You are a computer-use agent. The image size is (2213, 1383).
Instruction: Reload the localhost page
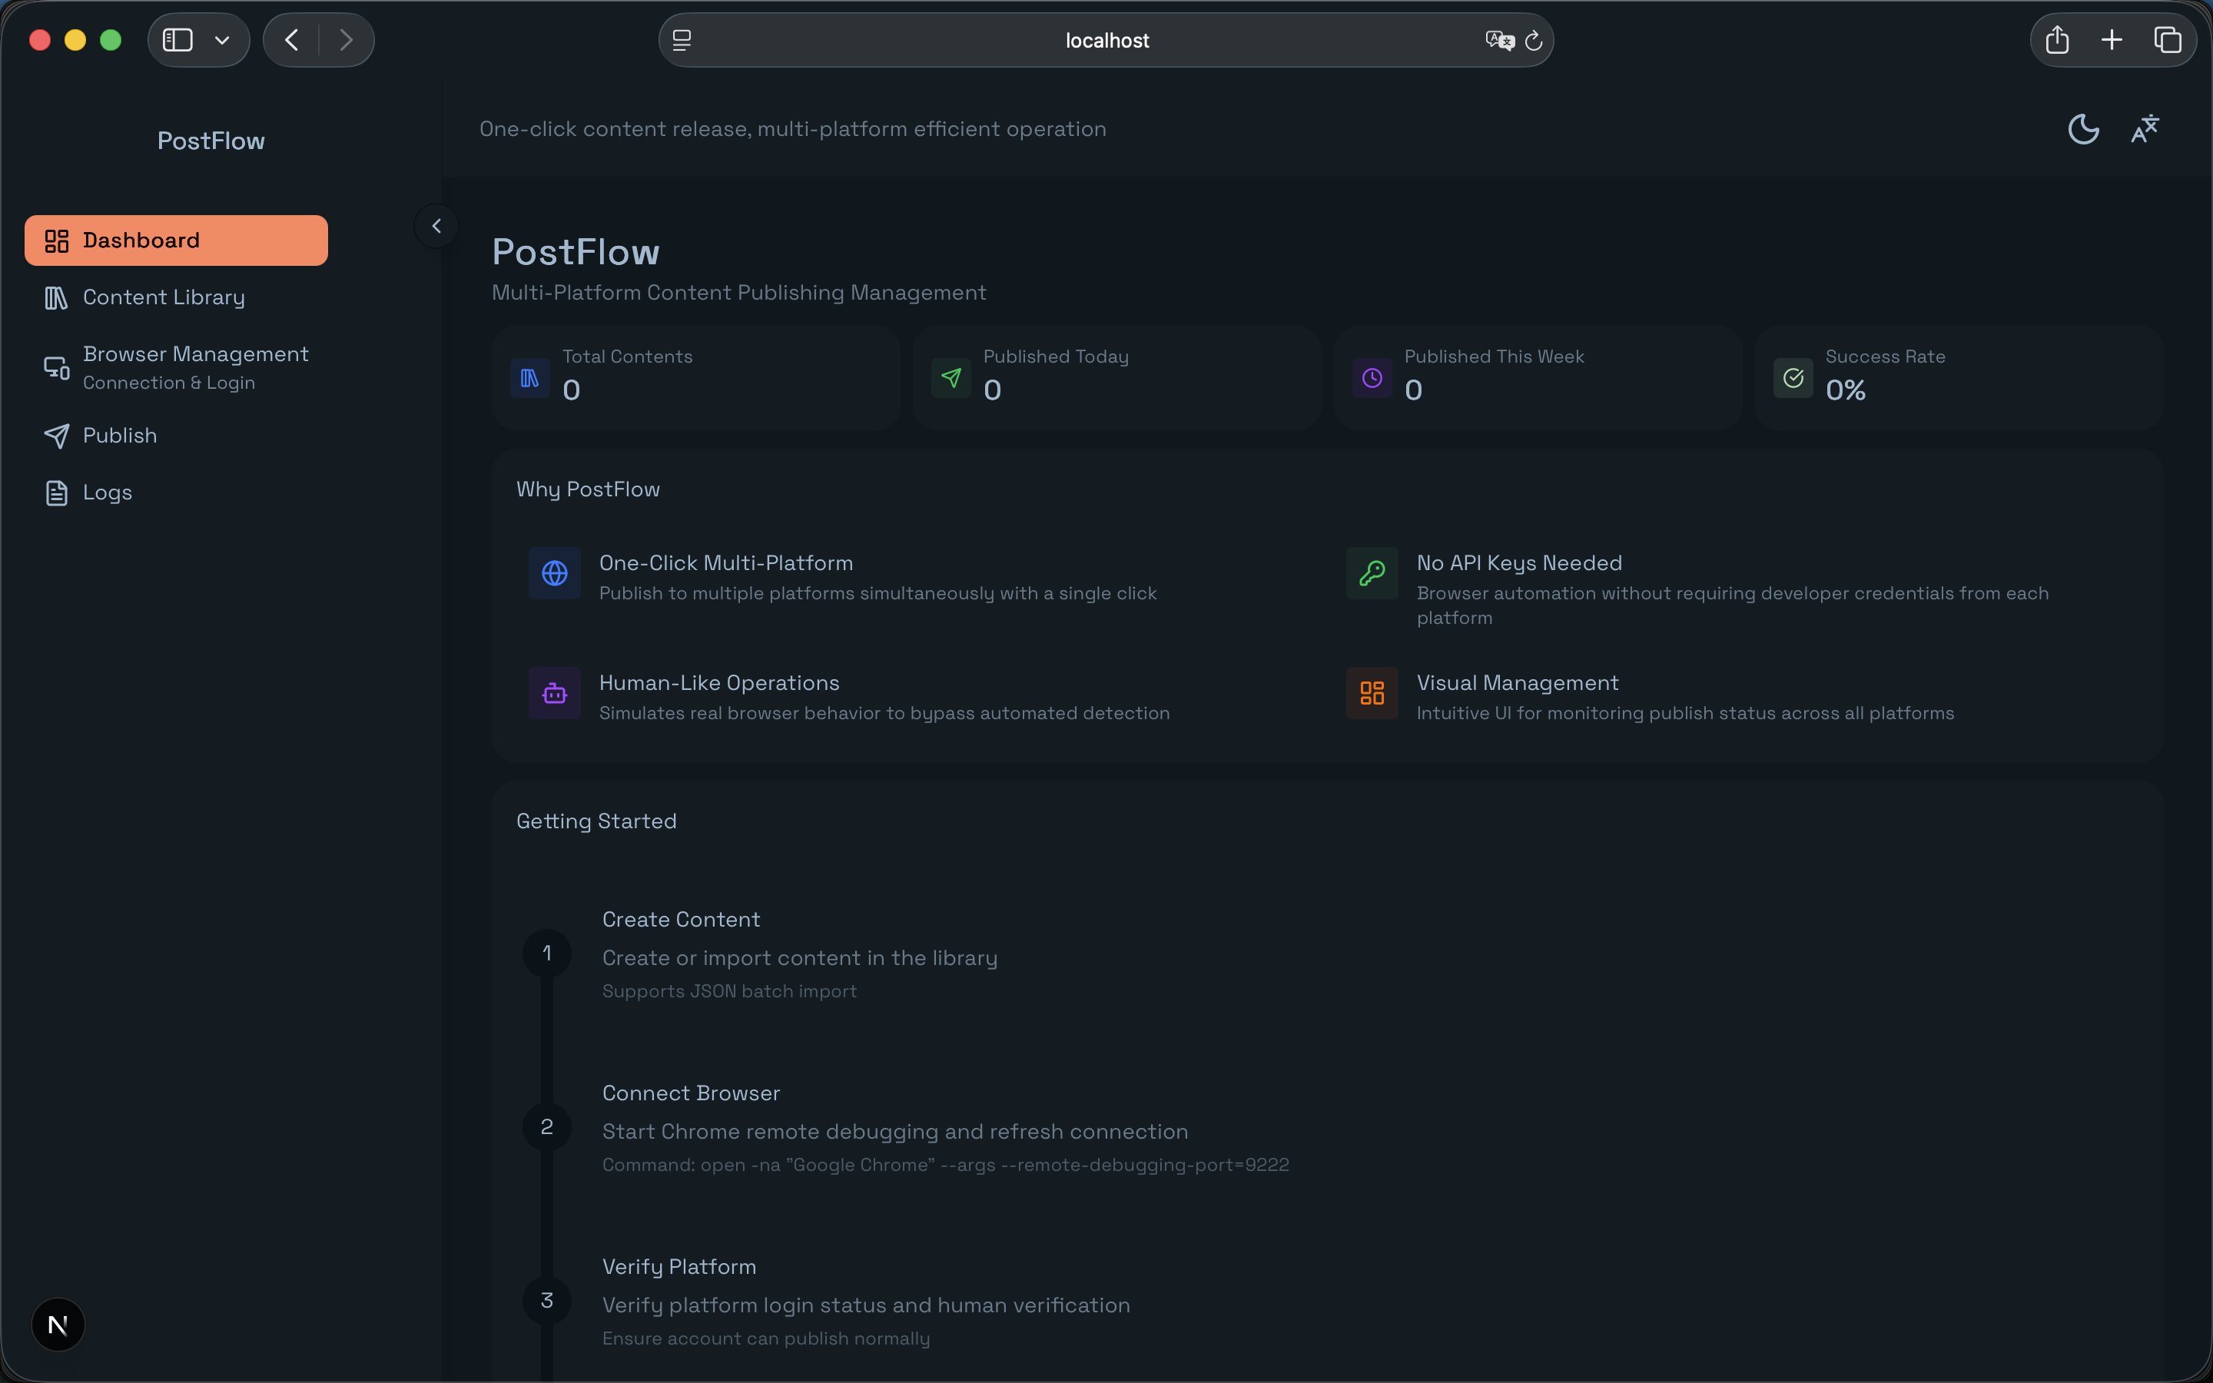click(1534, 39)
